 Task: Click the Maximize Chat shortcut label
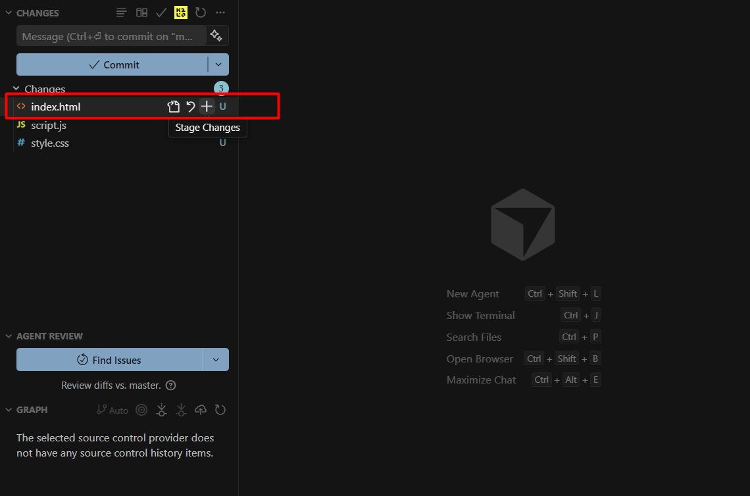coord(481,380)
